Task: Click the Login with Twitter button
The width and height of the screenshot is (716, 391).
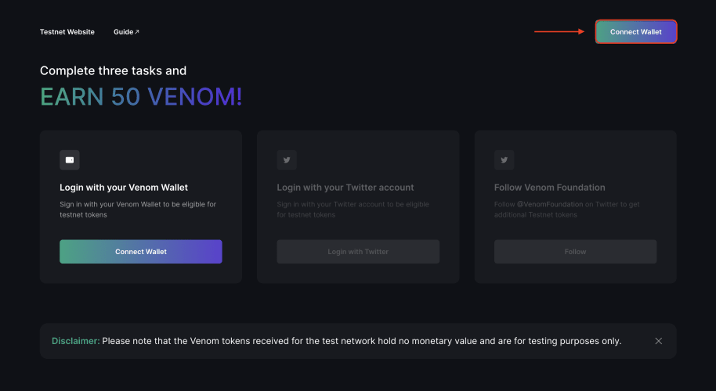Action: pos(358,252)
